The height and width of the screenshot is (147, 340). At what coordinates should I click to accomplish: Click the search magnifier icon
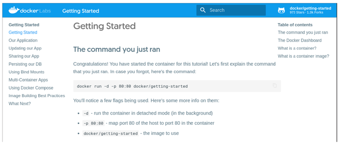point(203,10)
